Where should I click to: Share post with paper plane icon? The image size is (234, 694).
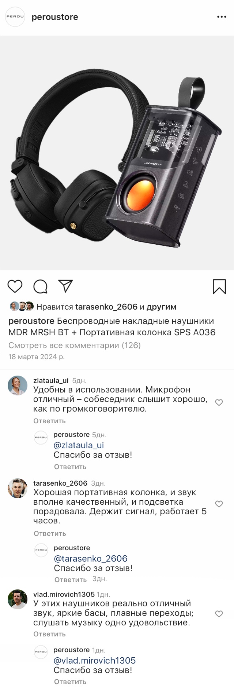[x=66, y=286]
